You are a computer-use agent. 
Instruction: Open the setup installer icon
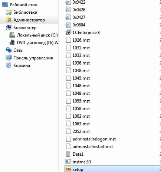(68, 169)
